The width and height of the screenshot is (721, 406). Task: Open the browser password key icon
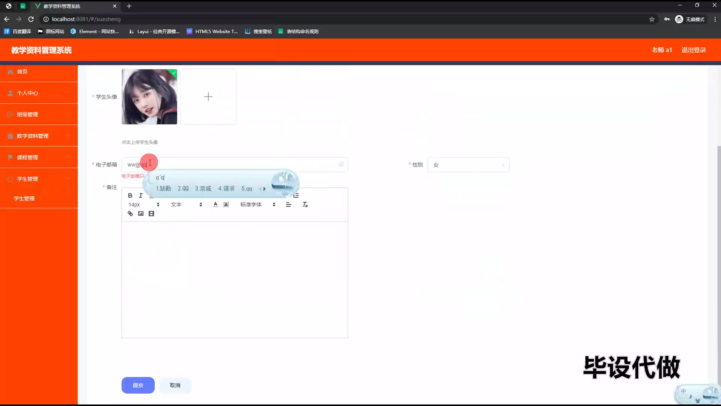click(x=667, y=19)
